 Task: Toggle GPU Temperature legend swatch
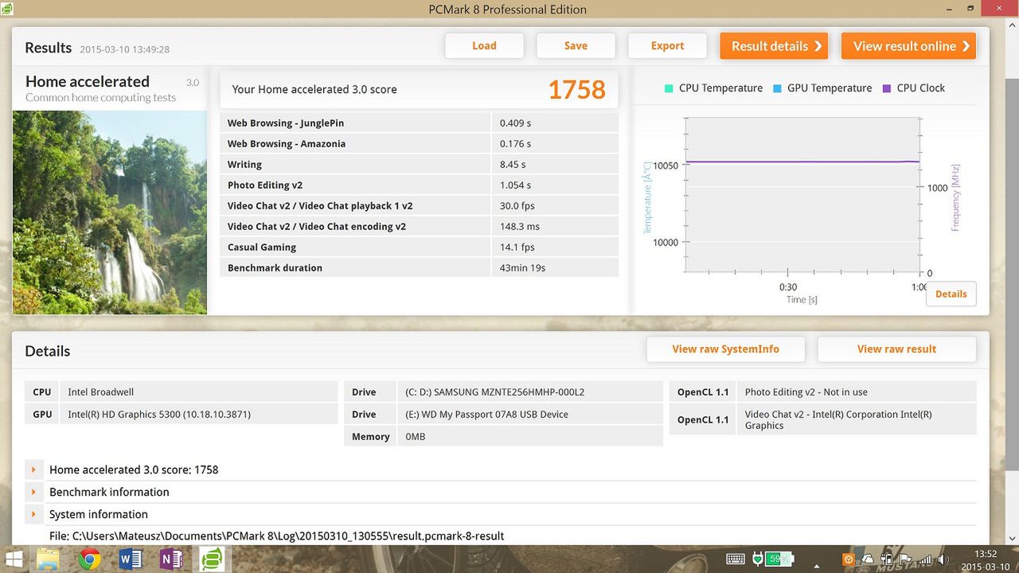pyautogui.click(x=777, y=88)
